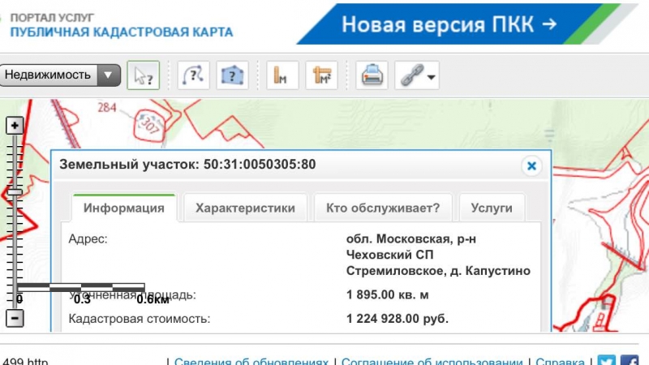Pick the distance measurement ruler tool
Screen dimensions: 649x365
(282, 75)
